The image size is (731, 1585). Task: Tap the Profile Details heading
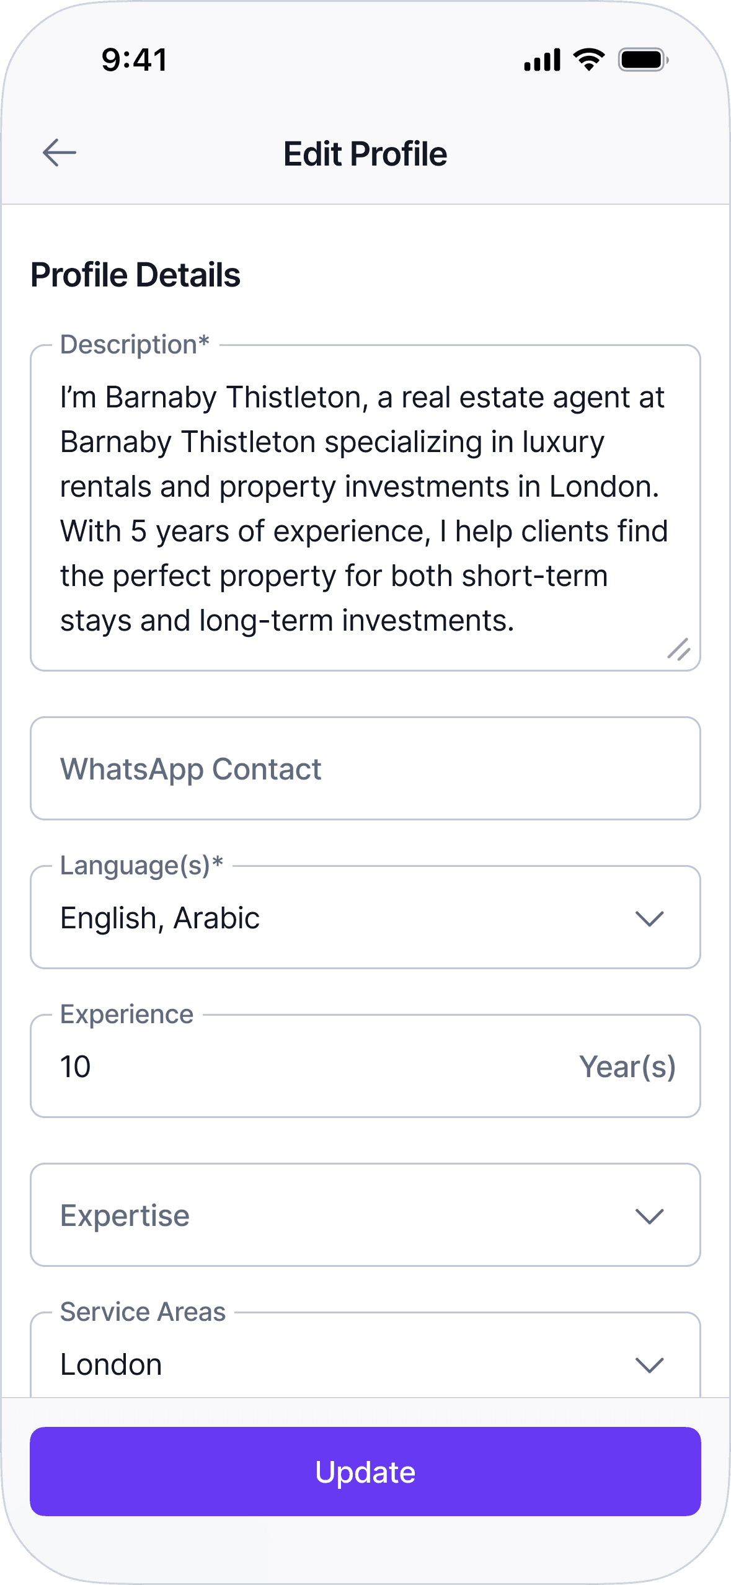pyautogui.click(x=135, y=275)
